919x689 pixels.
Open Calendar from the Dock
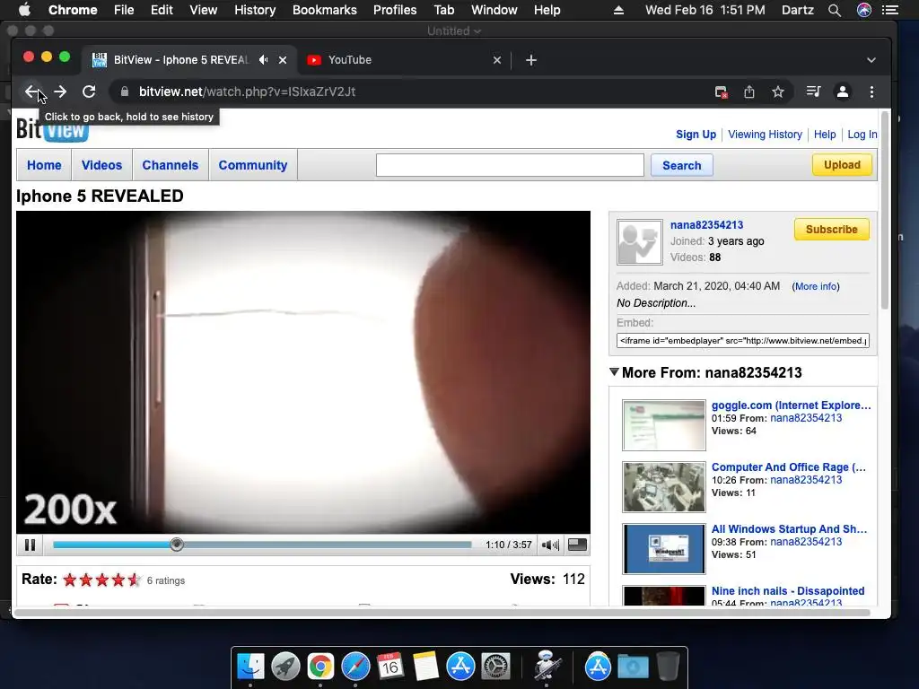390,667
